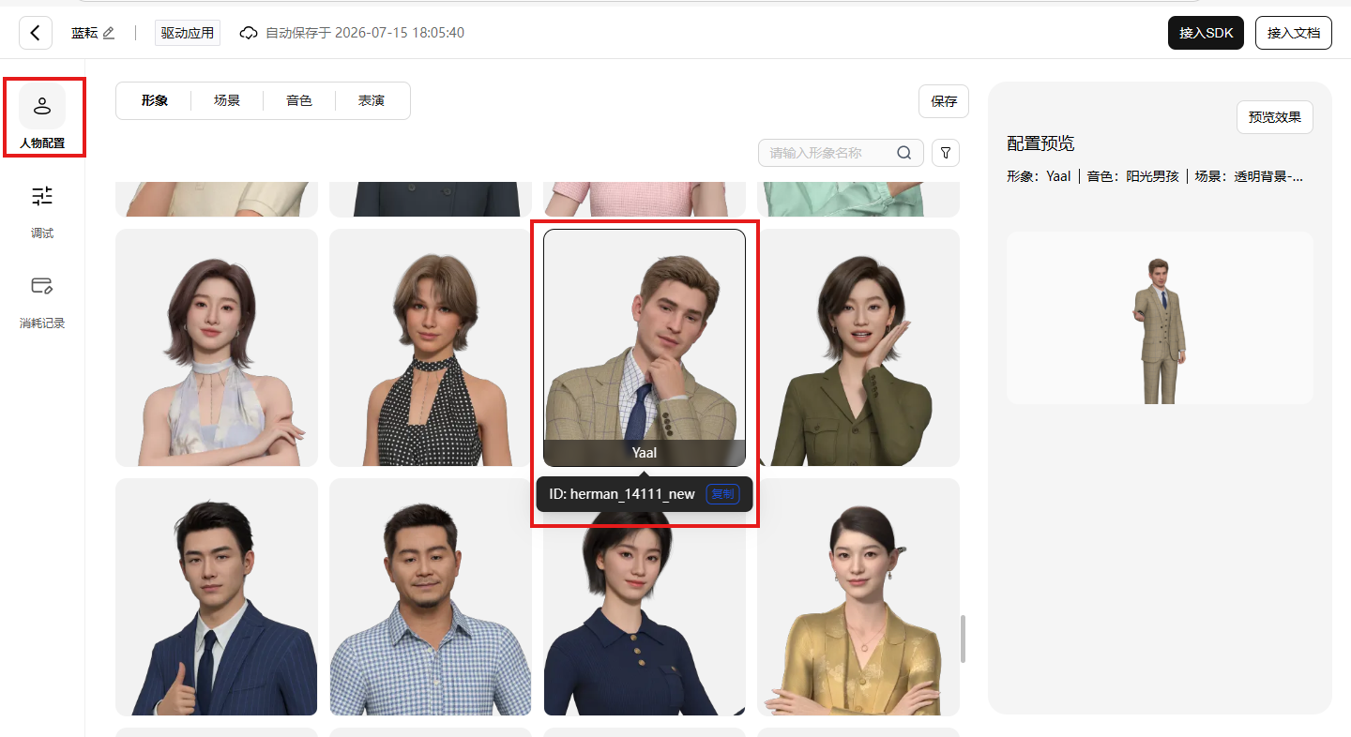Select the woman in floral halter top avatar
Screen dimensions: 1351x737
217,348
